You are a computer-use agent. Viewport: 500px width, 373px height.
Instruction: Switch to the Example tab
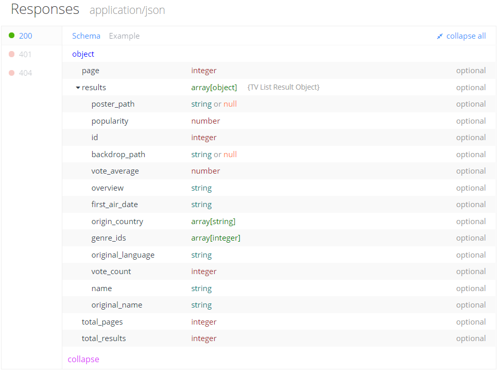pyautogui.click(x=125, y=36)
